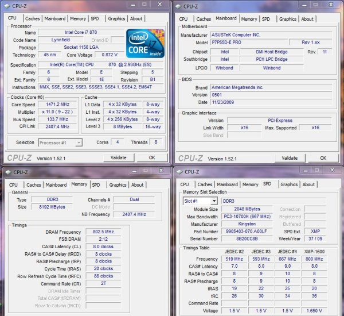Image resolution: width=344 pixels, height=316 pixels.
Task: Choose Caches tab in the SPD window
Action: click(205, 184)
